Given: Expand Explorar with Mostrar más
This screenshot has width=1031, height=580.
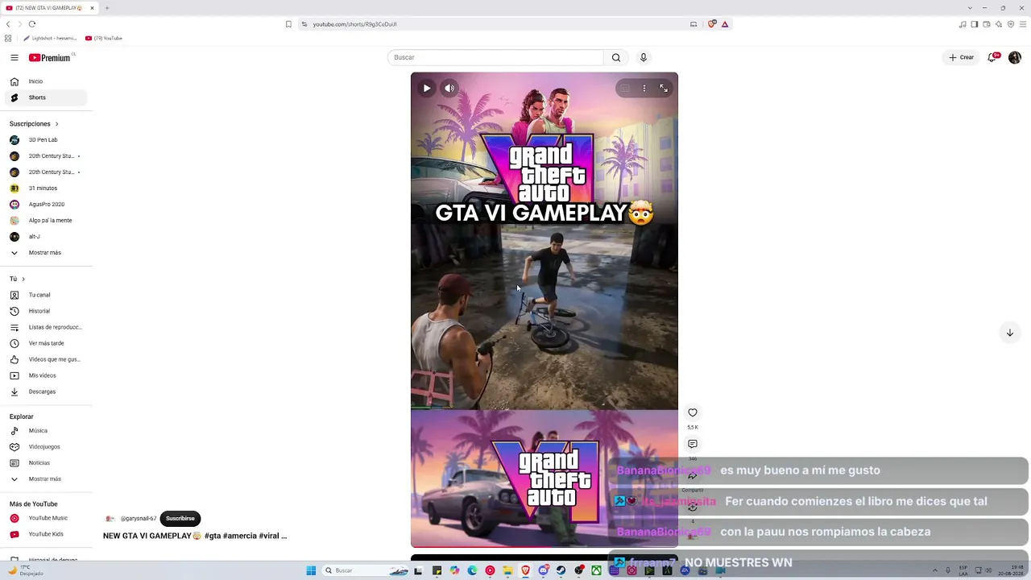Looking at the screenshot, I should pos(45,479).
